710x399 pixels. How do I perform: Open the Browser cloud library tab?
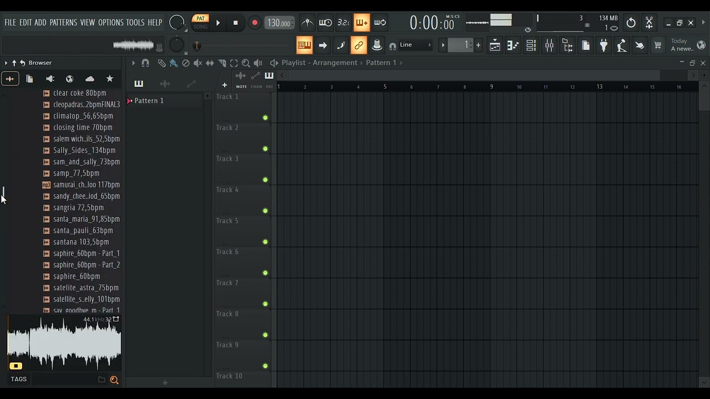[90, 79]
